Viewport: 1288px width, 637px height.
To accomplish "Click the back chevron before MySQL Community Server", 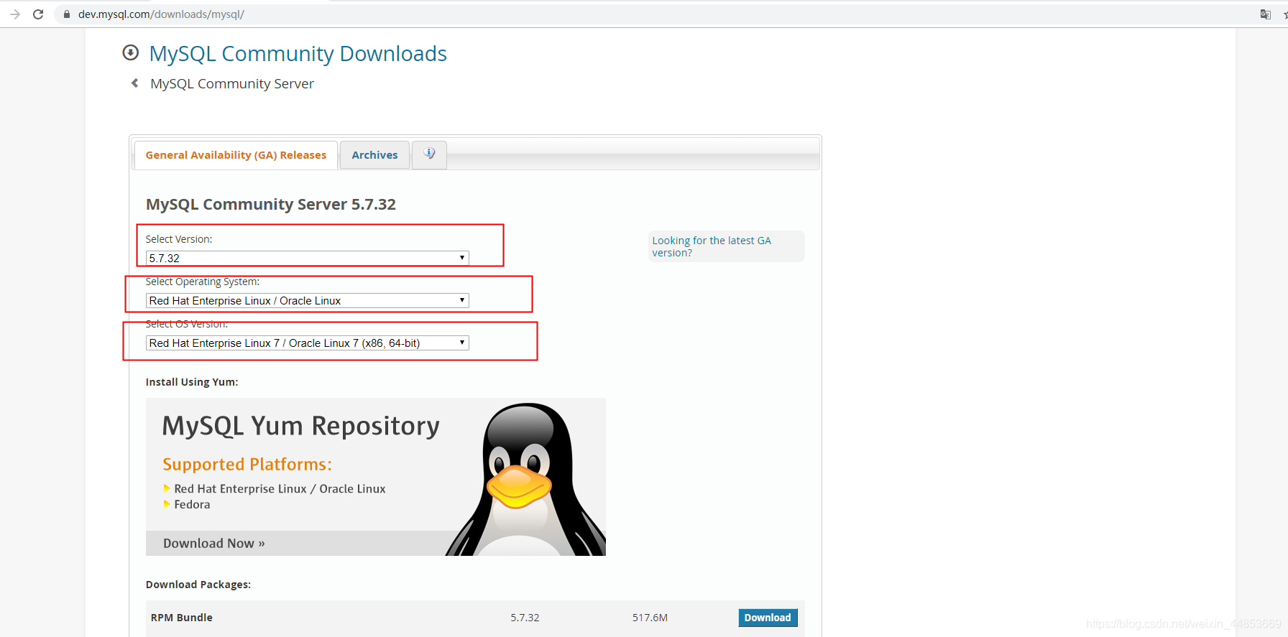I will pos(135,83).
